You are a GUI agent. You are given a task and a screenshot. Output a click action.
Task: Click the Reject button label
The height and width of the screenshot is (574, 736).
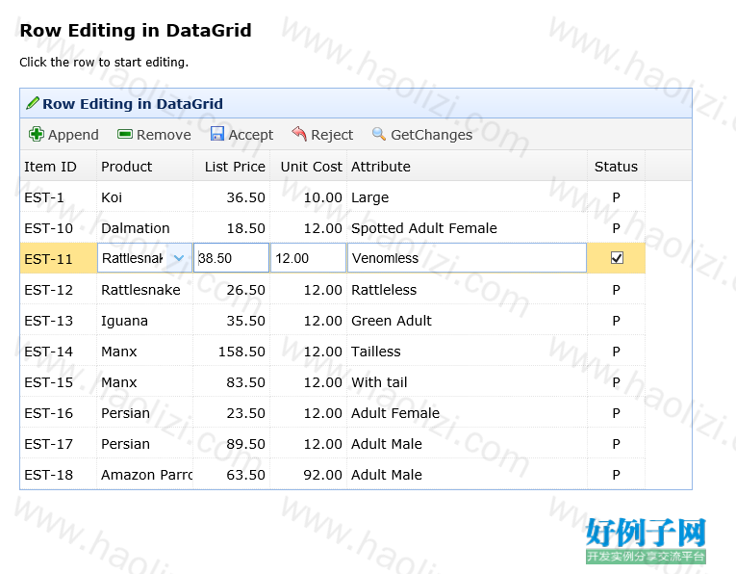point(332,135)
